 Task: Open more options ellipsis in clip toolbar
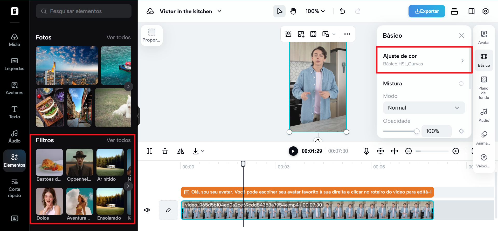pos(347,34)
